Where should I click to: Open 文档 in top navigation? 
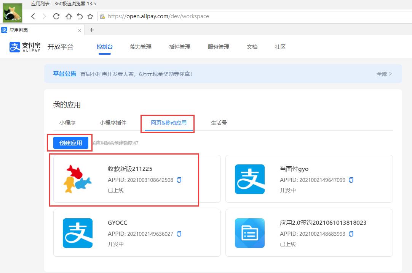tap(252, 47)
